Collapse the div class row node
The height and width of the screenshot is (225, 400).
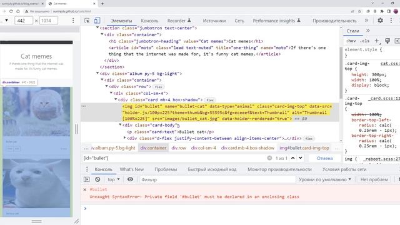(107, 86)
